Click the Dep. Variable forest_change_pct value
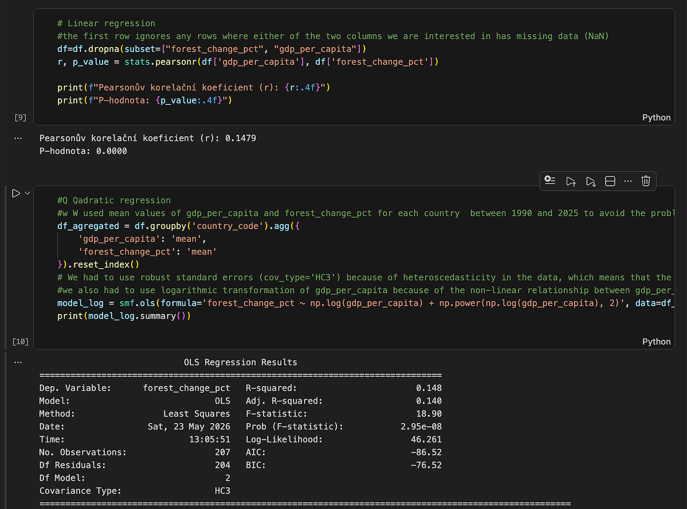The width and height of the screenshot is (687, 509). (x=186, y=388)
